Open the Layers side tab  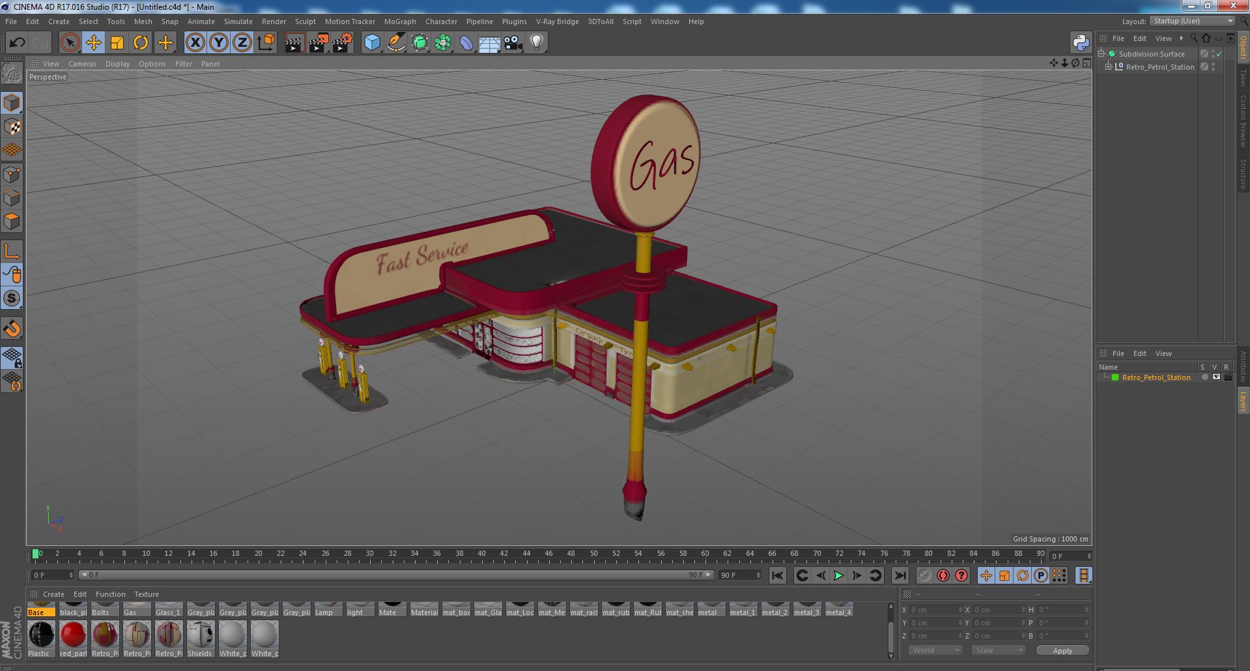click(1243, 401)
